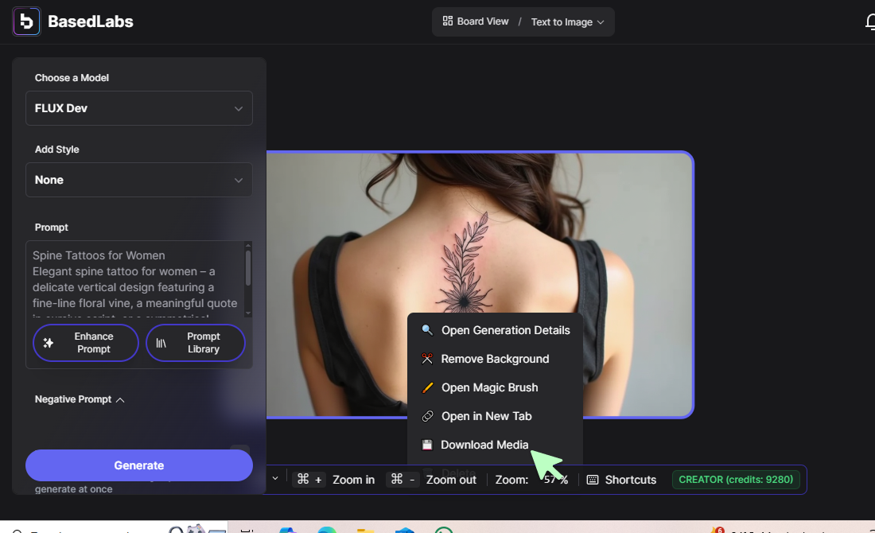875x533 pixels.
Task: Open the Text to Image mode dropdown
Action: [x=567, y=22]
